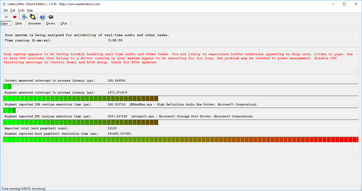The height and width of the screenshot is (191, 362).
Task: Click the LatencyMon title bar app icon
Action: tap(4, 4)
